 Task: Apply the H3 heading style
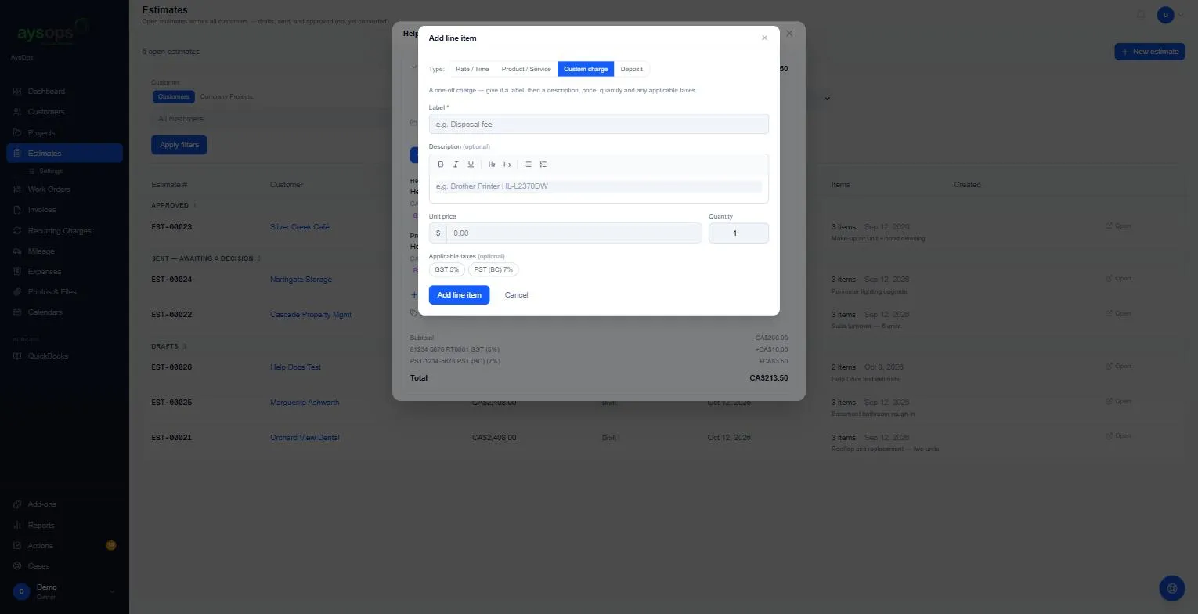(507, 164)
